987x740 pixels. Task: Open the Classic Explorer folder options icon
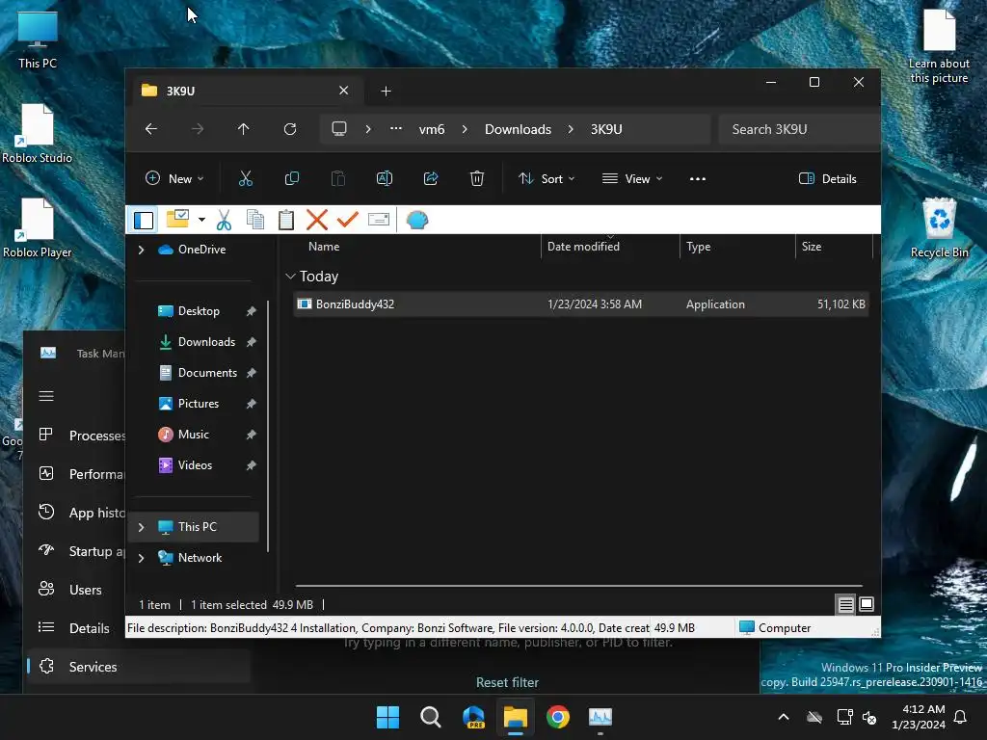click(x=177, y=219)
